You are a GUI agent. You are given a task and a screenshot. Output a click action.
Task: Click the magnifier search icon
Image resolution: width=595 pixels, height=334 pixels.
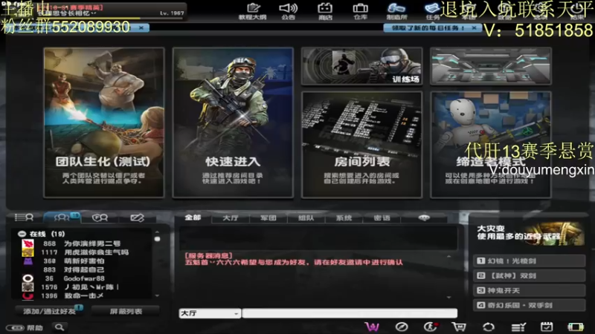point(59,327)
